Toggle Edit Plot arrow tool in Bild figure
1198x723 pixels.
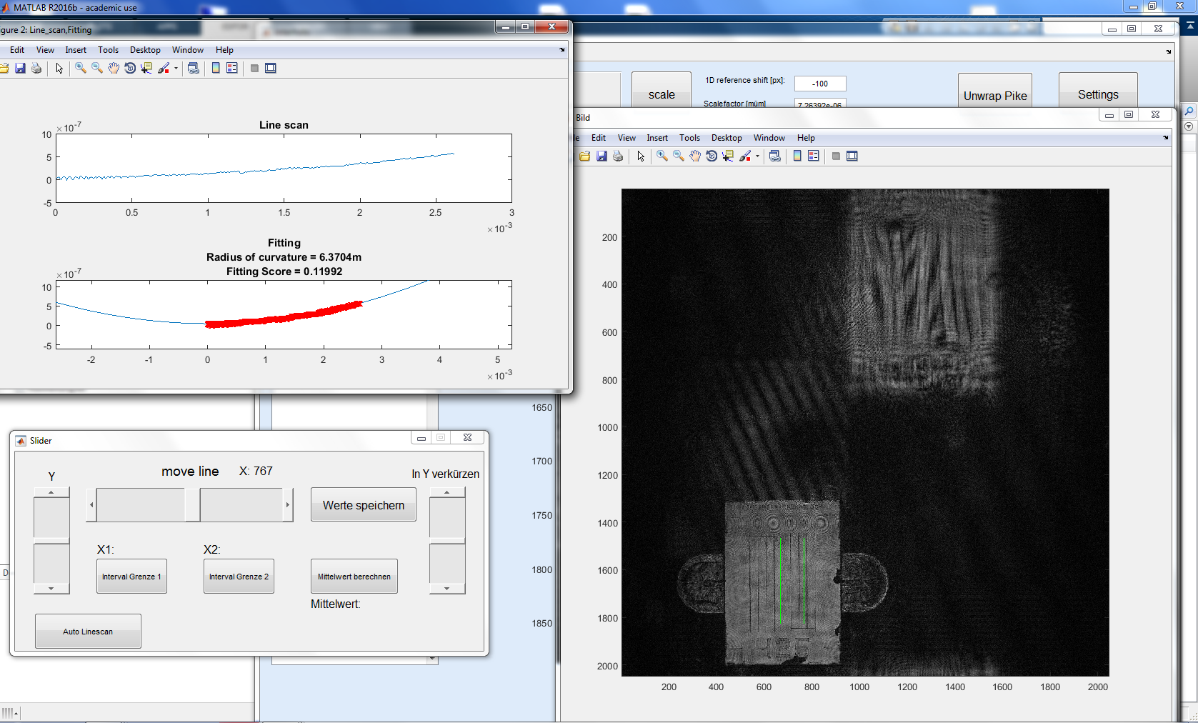pos(641,156)
